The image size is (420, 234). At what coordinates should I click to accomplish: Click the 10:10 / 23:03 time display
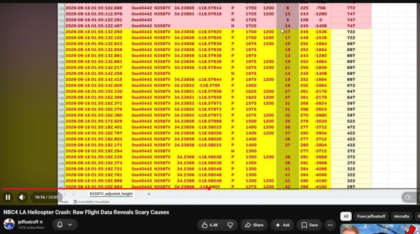pyautogui.click(x=46, y=197)
